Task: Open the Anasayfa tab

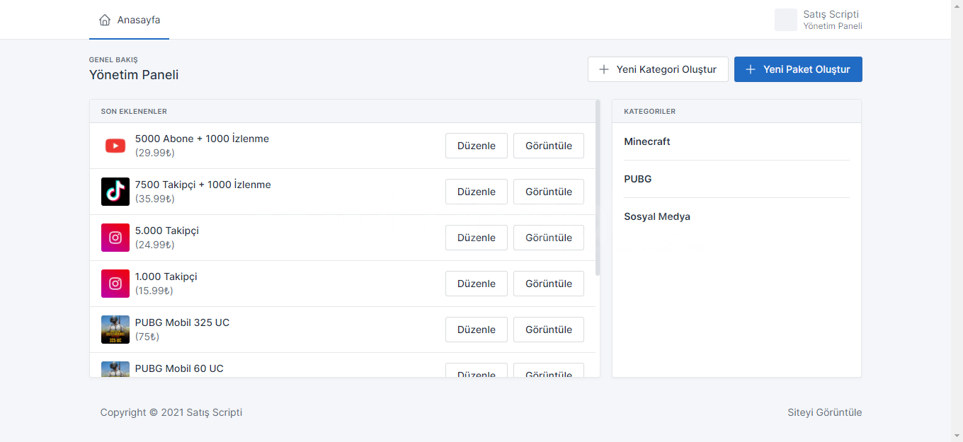Action: click(x=129, y=20)
